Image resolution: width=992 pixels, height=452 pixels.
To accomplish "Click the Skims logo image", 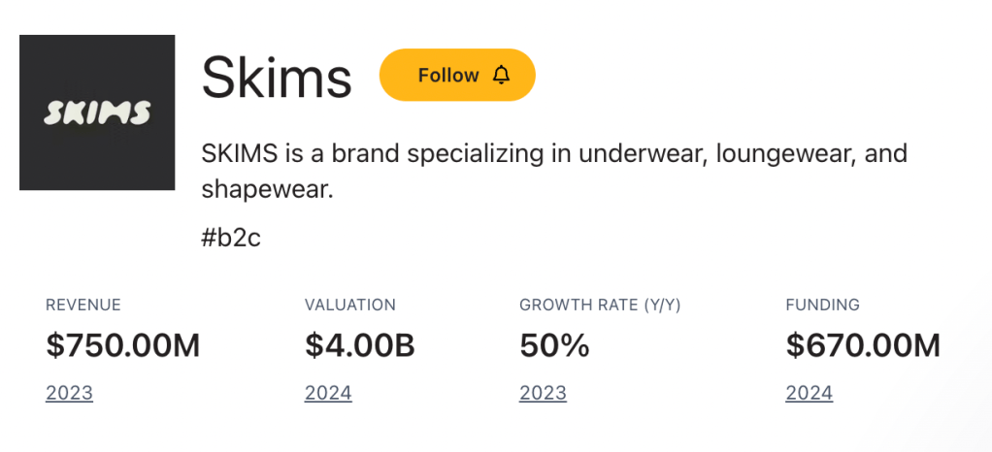I will tap(97, 113).
